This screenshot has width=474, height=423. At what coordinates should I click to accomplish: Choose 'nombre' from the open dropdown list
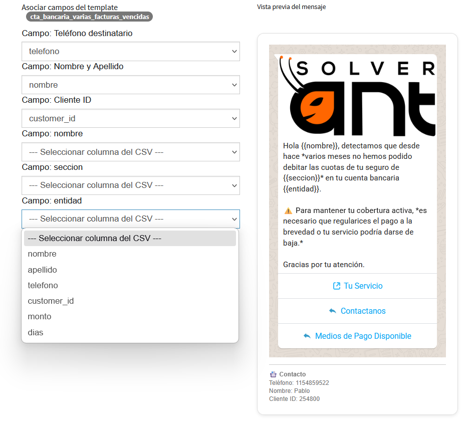click(130, 254)
